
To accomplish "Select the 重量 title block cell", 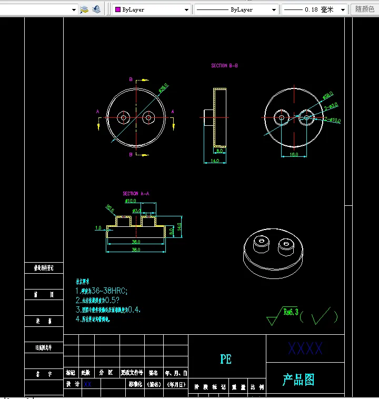I will (239, 387).
